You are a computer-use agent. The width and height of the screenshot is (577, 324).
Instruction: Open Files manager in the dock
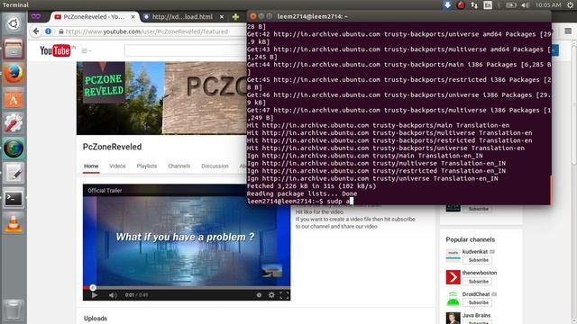point(14,49)
